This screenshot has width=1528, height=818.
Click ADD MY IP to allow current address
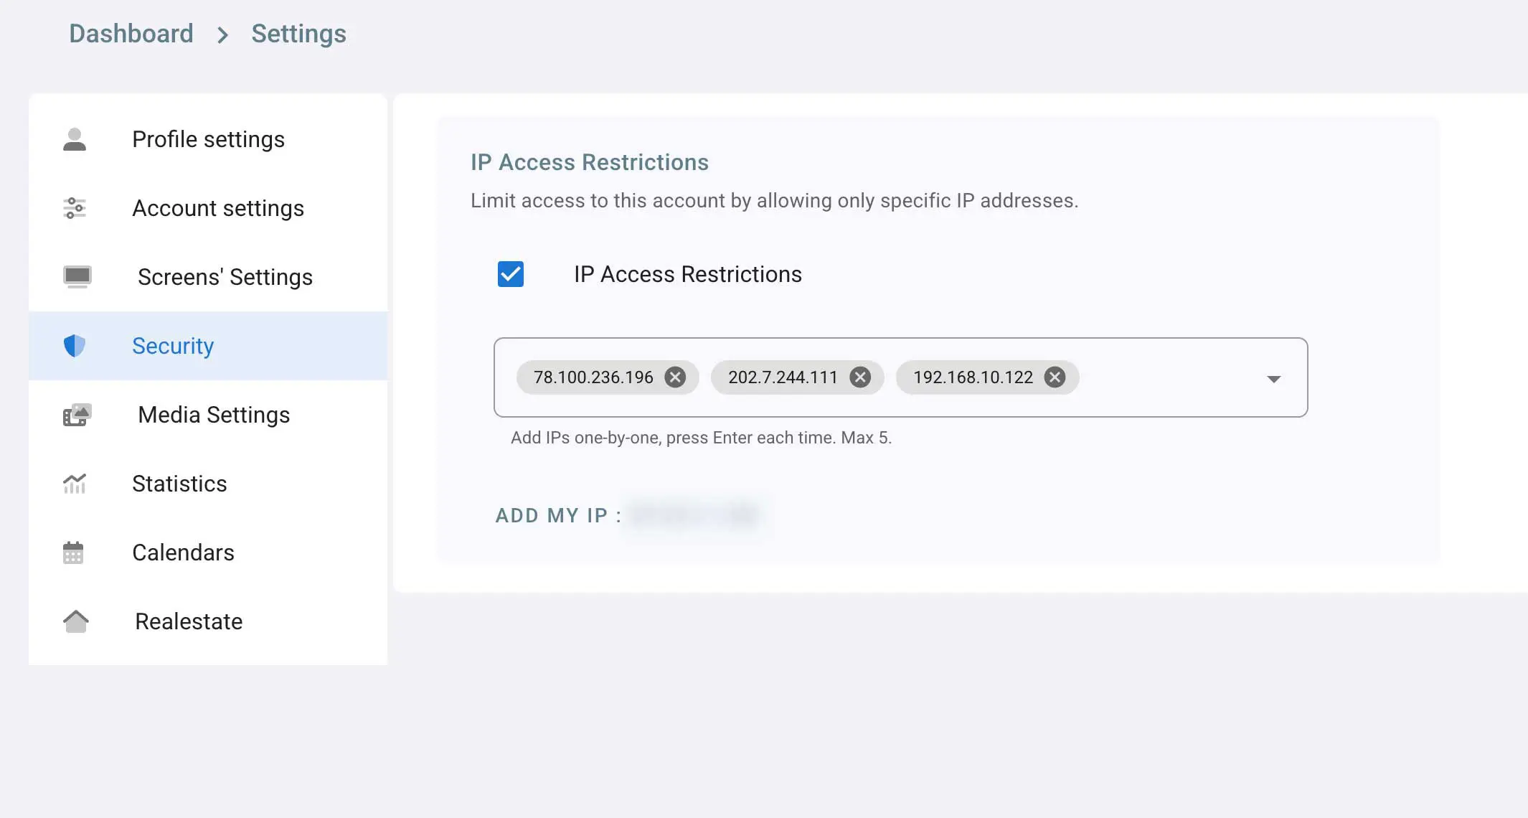pos(554,515)
